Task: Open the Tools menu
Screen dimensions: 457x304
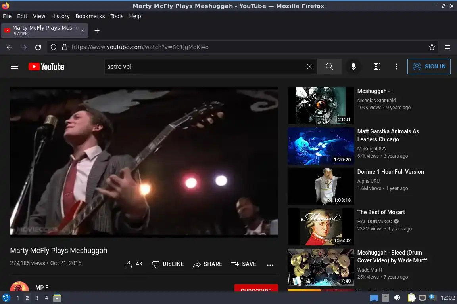Action: [117, 16]
